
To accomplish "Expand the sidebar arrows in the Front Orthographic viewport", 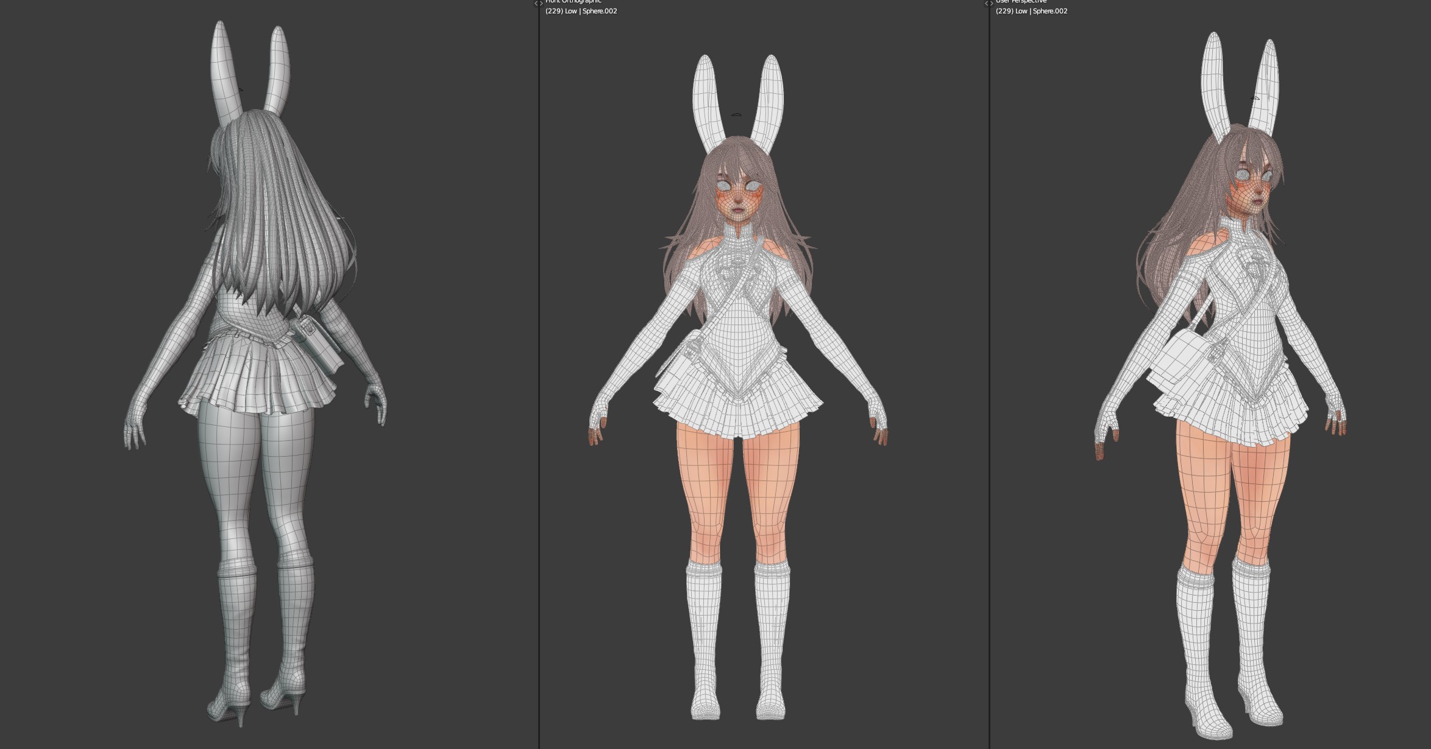I will point(538,4).
